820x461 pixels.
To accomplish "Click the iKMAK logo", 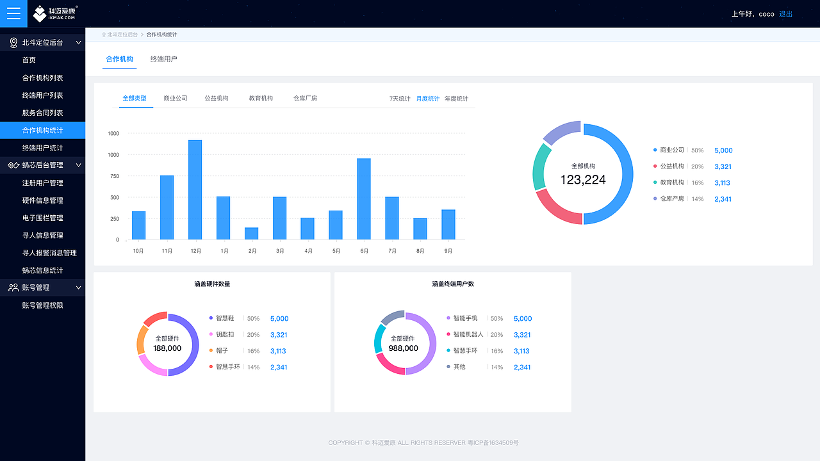I will [54, 13].
